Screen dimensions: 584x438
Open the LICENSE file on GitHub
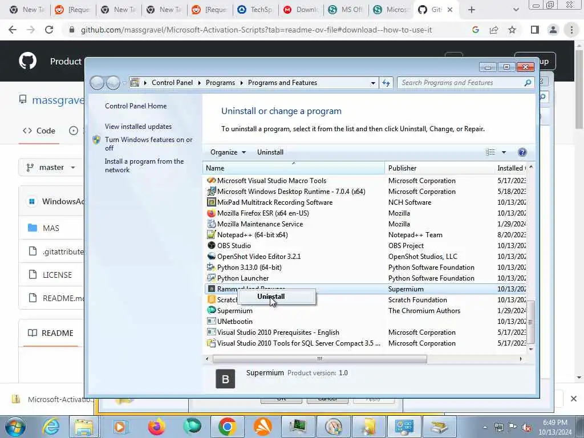point(57,275)
